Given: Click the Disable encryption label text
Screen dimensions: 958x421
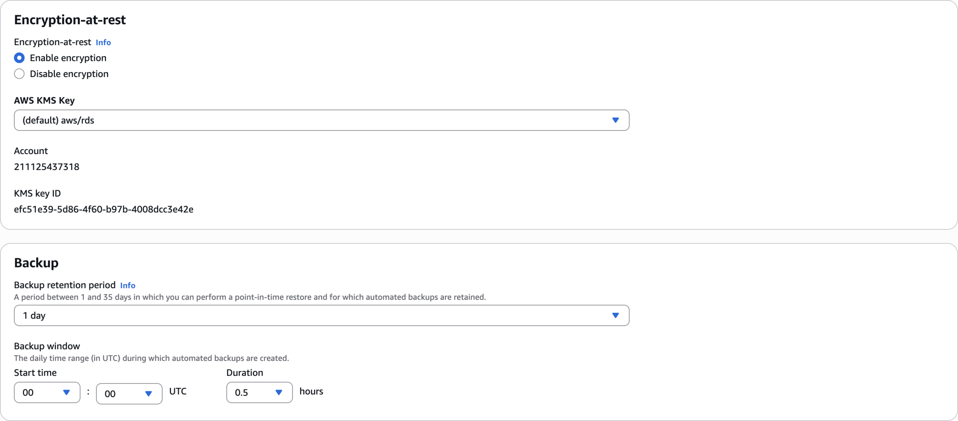Looking at the screenshot, I should click(x=69, y=74).
